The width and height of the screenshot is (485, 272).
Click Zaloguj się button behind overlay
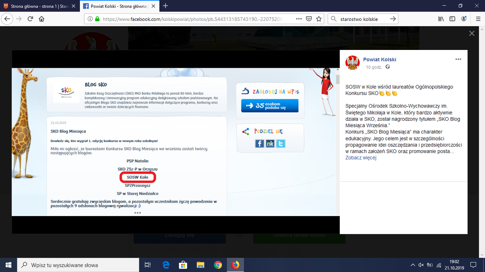[x=179, y=235]
